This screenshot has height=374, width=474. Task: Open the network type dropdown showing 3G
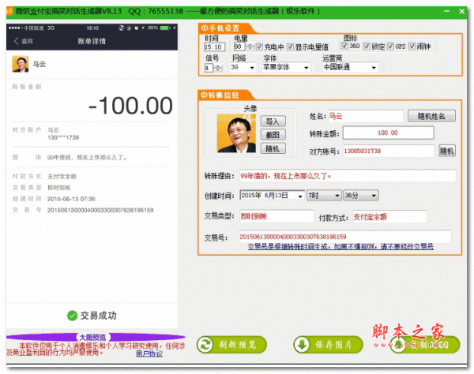click(243, 67)
